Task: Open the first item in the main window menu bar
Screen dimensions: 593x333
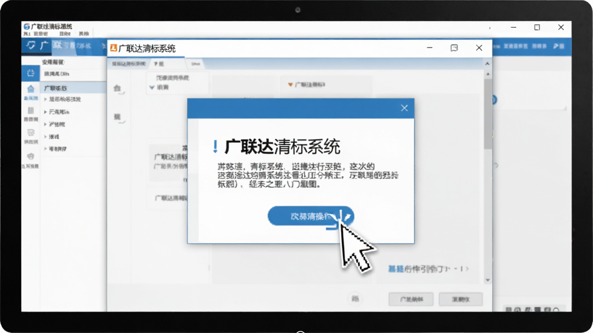Action: point(27,34)
